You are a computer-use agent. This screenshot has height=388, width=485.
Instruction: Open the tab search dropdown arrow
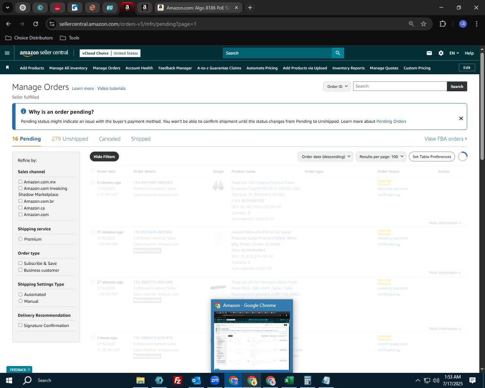click(7, 8)
